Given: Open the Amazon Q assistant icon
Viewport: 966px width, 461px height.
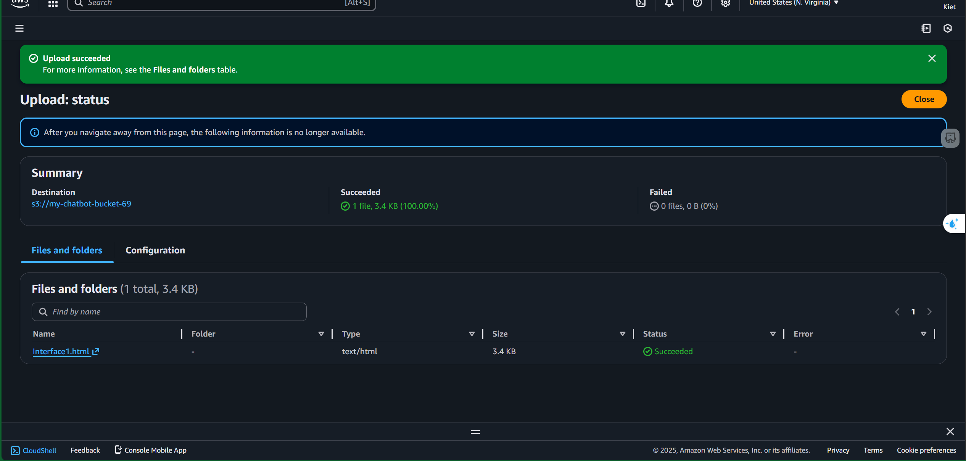Looking at the screenshot, I should [947, 28].
